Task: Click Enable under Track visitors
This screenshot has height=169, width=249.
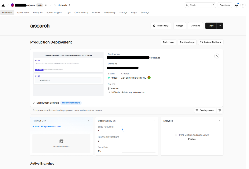Action: click(x=192, y=139)
